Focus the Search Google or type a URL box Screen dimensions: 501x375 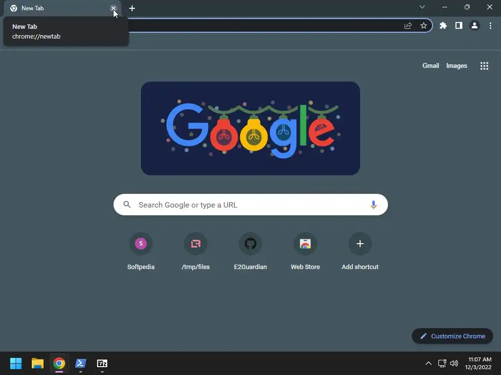coord(250,205)
